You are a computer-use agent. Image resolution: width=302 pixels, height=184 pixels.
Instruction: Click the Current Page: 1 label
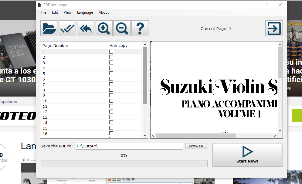click(x=216, y=29)
